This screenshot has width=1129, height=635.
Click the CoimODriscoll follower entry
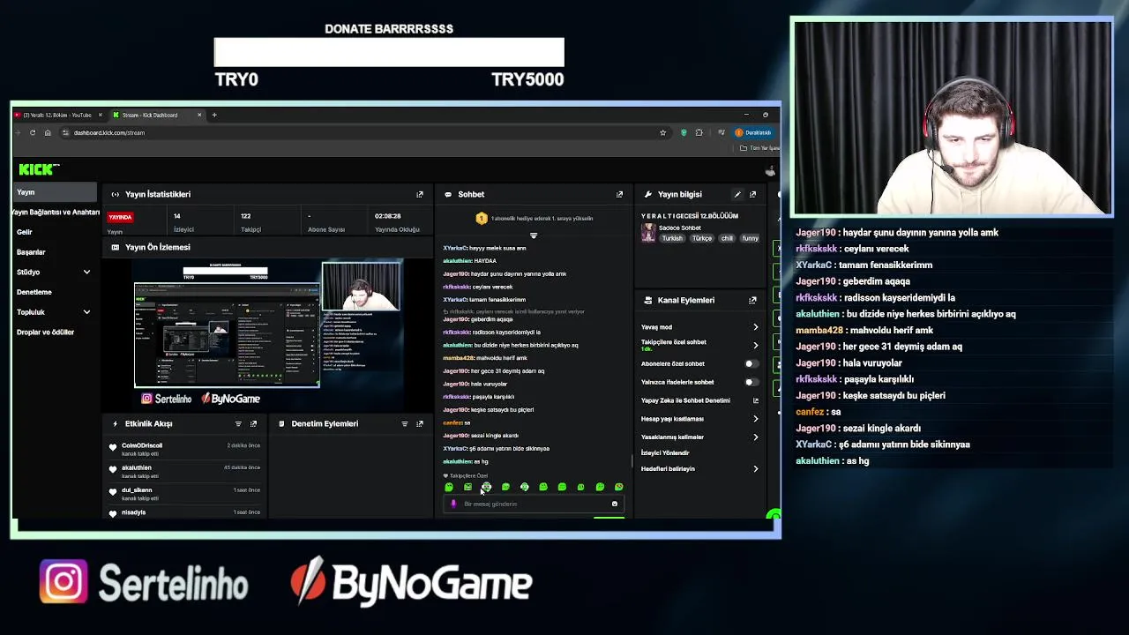pos(185,449)
